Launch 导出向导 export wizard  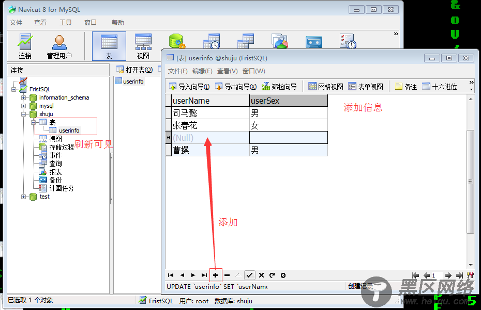[x=236, y=87]
